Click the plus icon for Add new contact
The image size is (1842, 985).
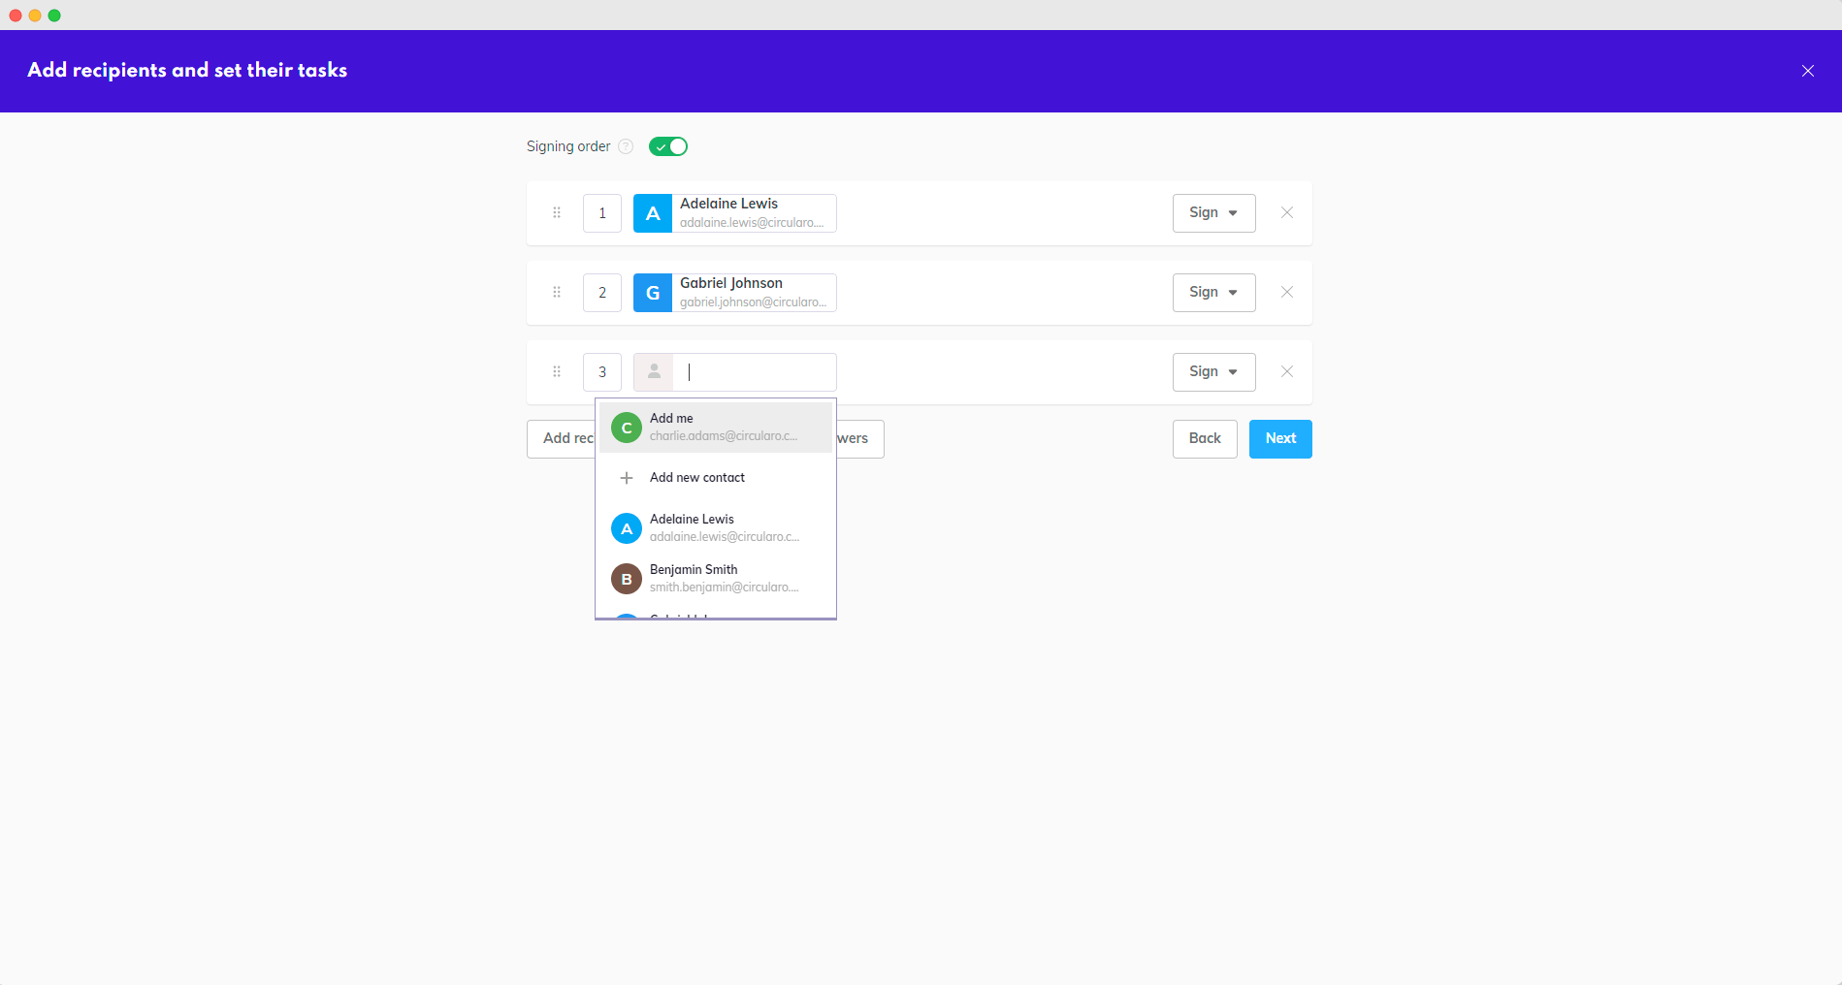pos(627,478)
